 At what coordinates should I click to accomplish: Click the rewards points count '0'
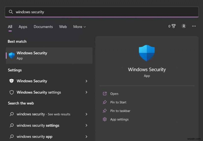point(169,26)
